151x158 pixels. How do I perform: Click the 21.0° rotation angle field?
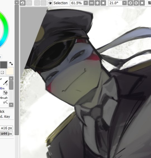point(115,3)
